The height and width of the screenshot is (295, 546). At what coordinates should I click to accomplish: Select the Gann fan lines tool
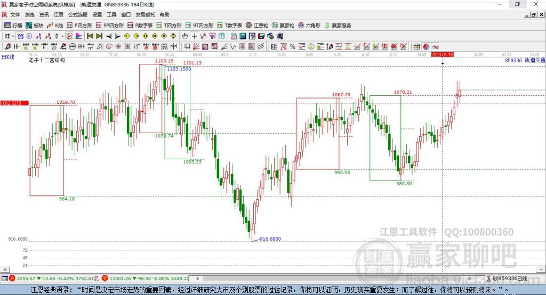pos(196,47)
